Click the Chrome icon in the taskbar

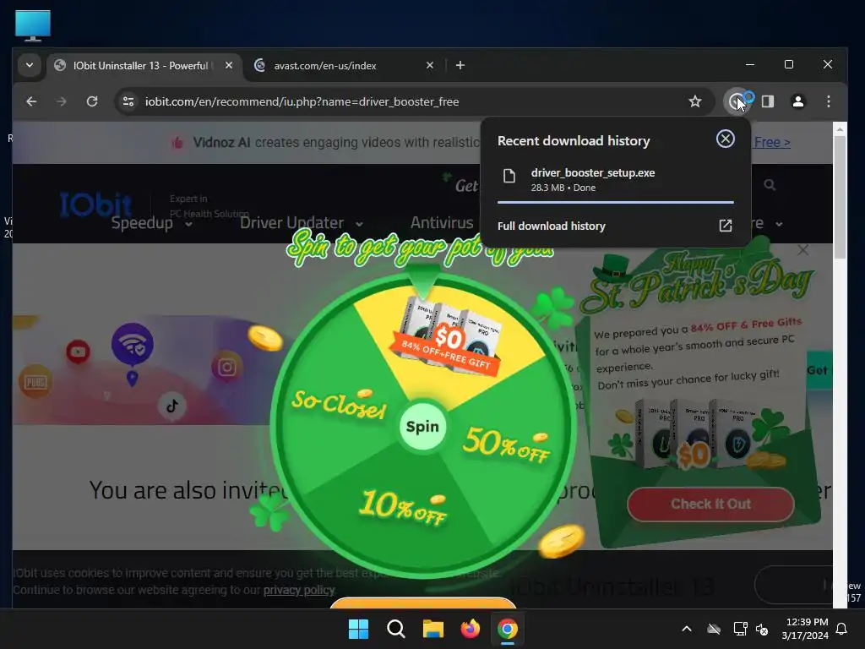[508, 629]
